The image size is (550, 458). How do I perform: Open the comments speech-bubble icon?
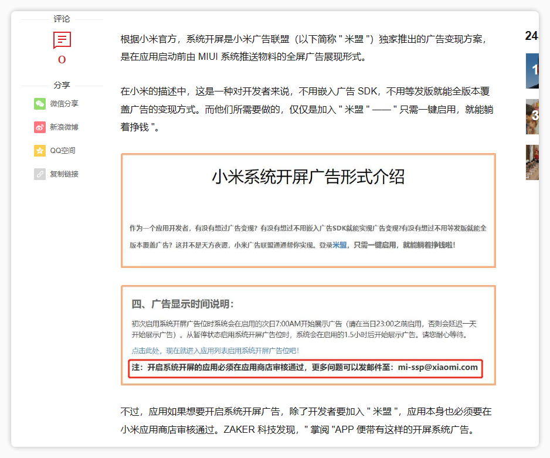(62, 40)
